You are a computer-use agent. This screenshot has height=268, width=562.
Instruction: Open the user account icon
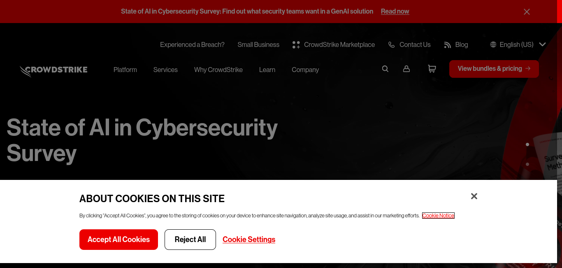click(406, 69)
